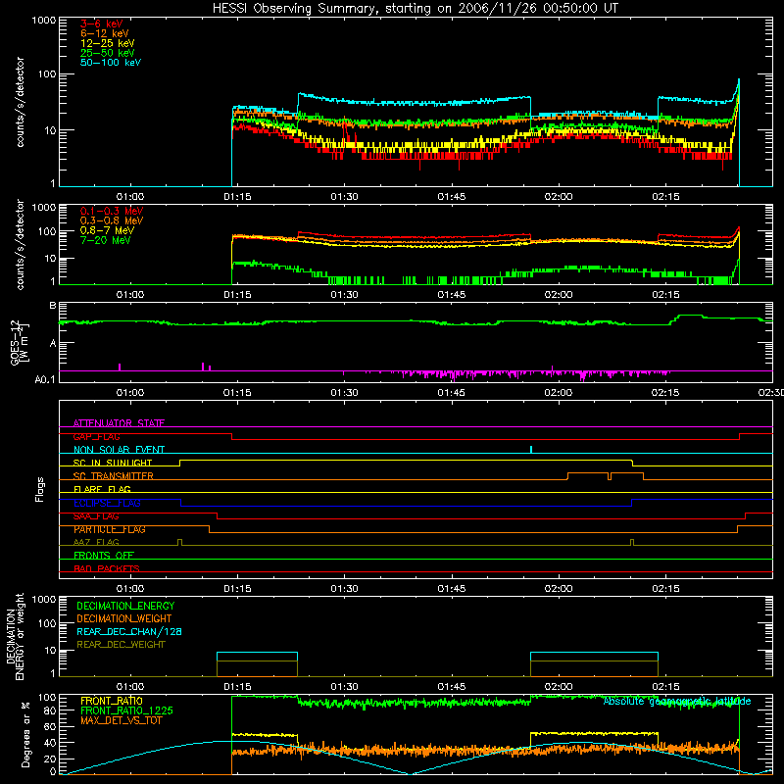Screen dimensions: 784x784
Task: Click the vertical Flags axis title
Action: [x=40, y=489]
